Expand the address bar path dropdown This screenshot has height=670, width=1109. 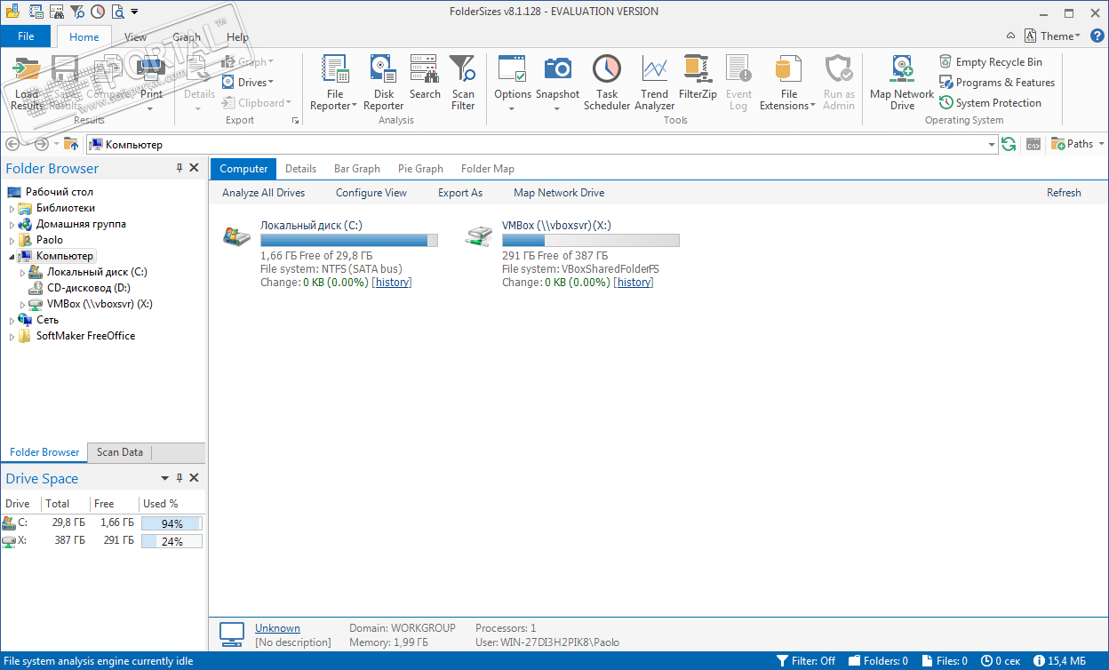(x=992, y=144)
